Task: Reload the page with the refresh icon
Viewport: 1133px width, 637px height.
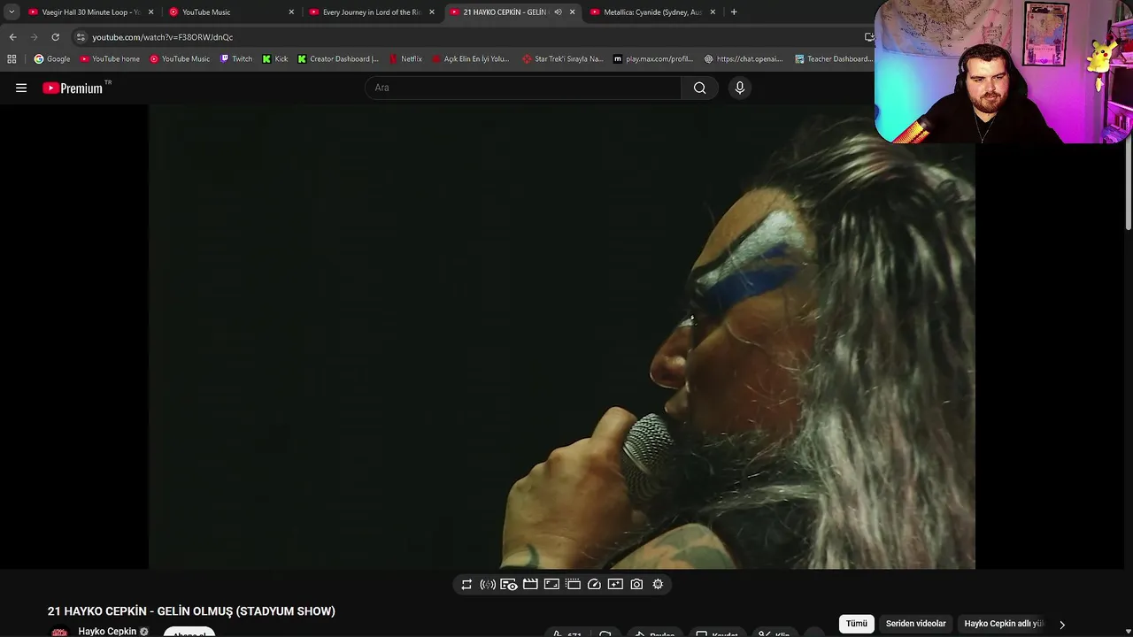Action: pyautogui.click(x=55, y=37)
